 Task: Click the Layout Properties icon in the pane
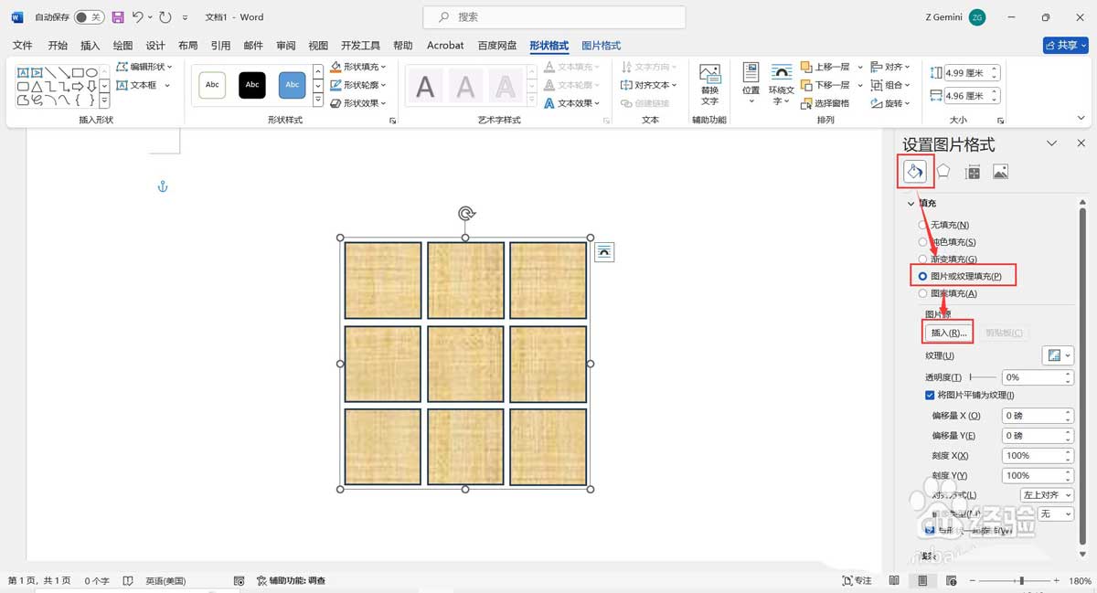pyautogui.click(x=973, y=171)
